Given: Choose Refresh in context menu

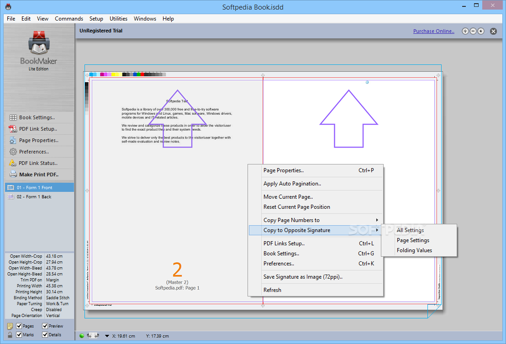Looking at the screenshot, I should [316, 290].
